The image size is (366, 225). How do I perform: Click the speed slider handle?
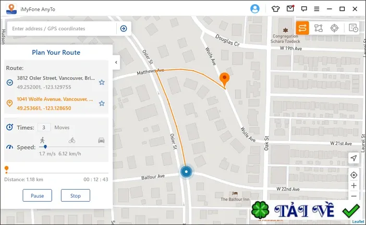point(45,147)
